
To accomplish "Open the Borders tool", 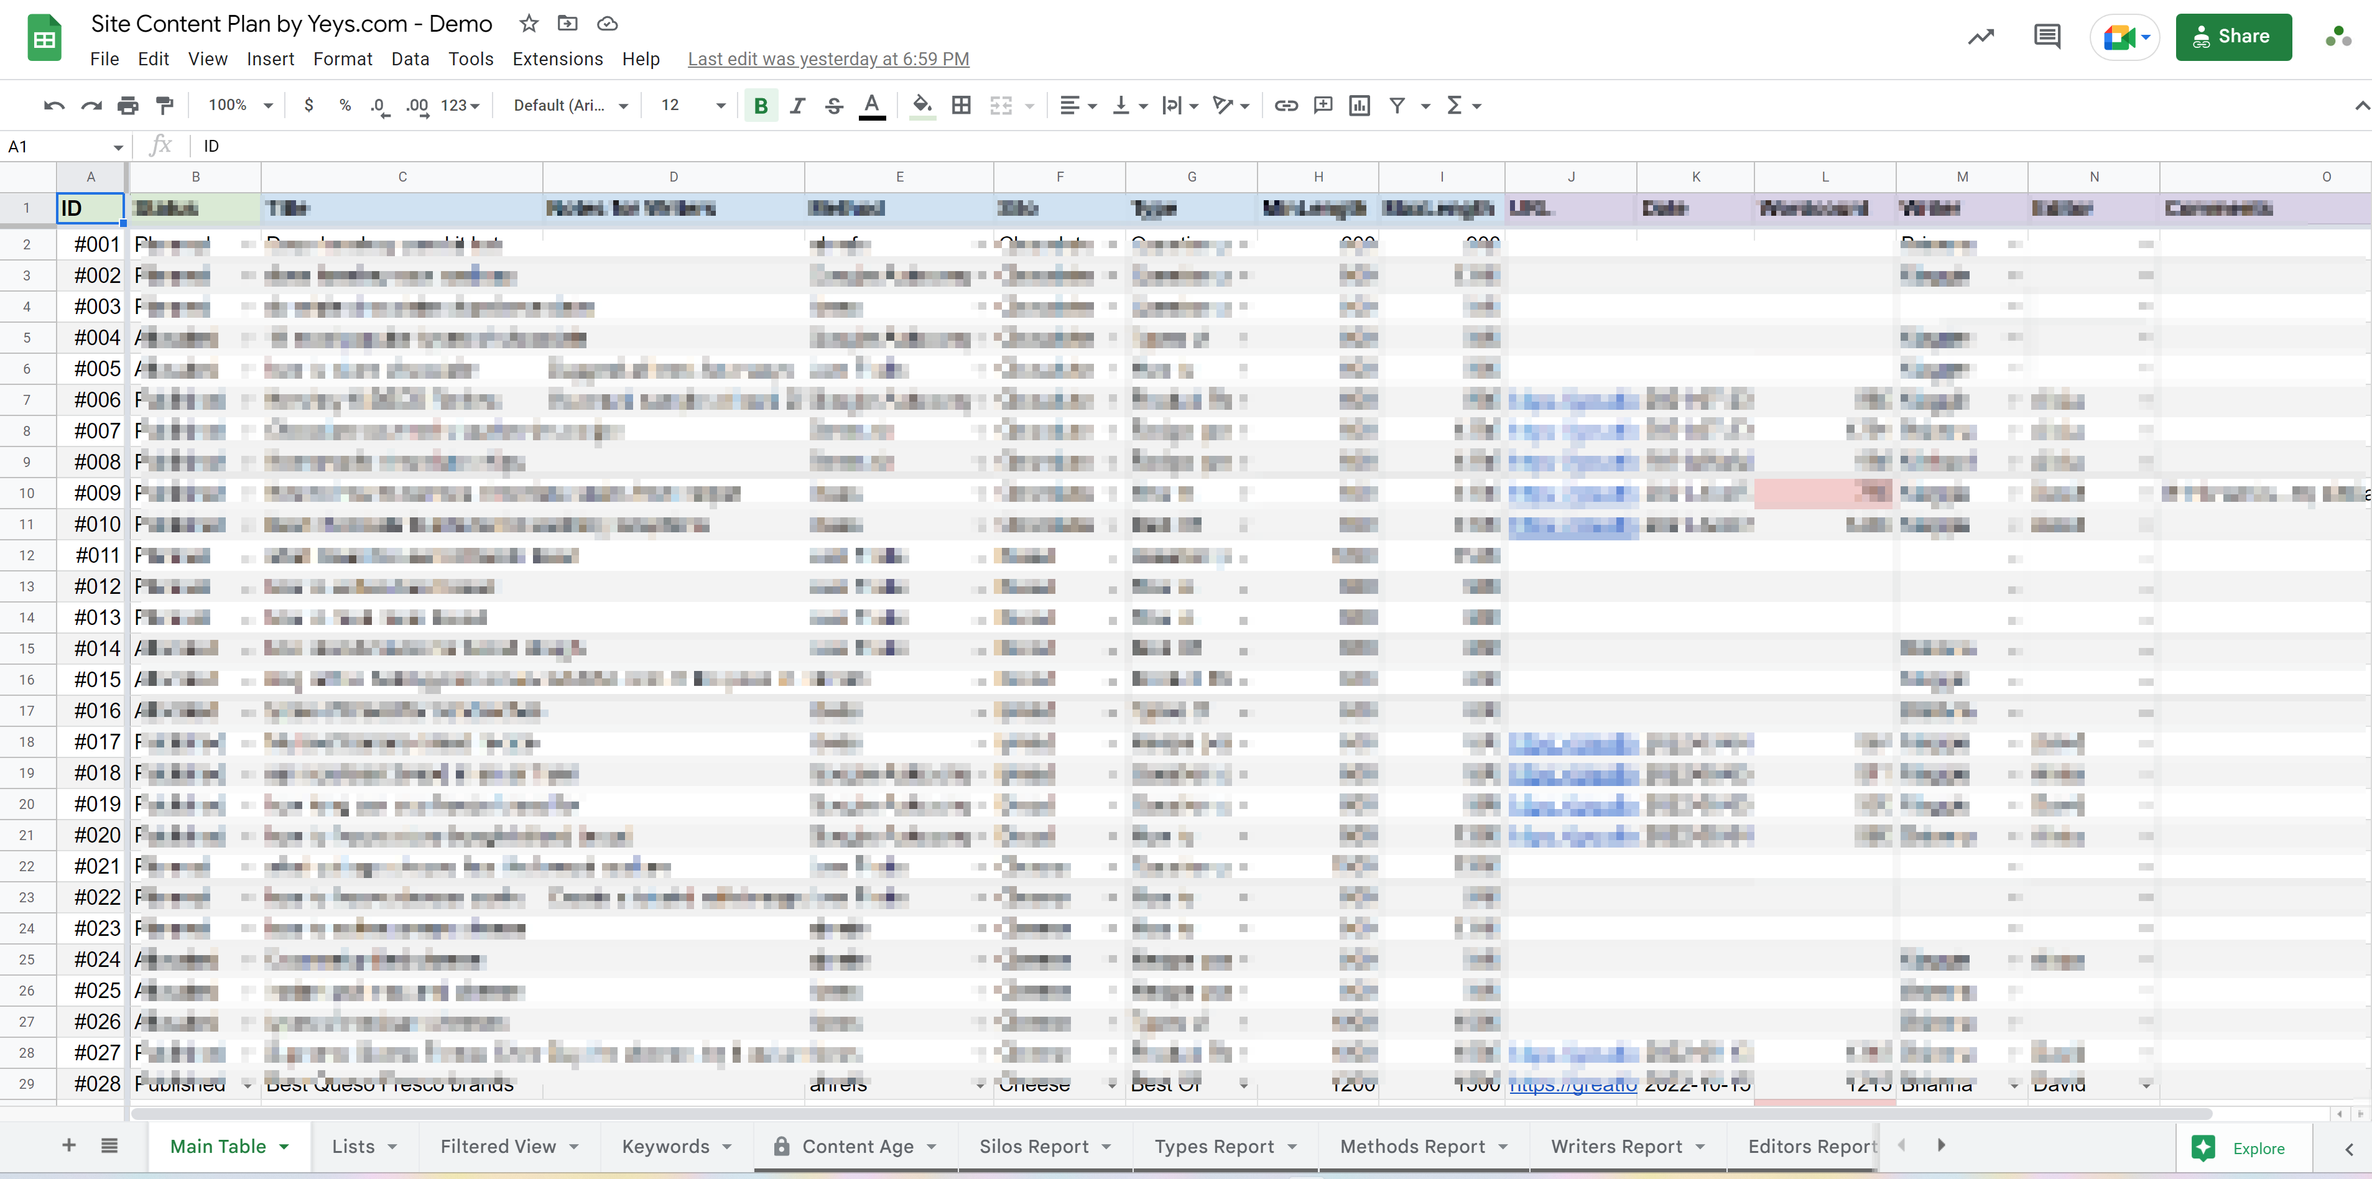I will pyautogui.click(x=960, y=106).
